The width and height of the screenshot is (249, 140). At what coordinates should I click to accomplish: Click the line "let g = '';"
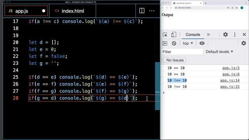point(44,63)
